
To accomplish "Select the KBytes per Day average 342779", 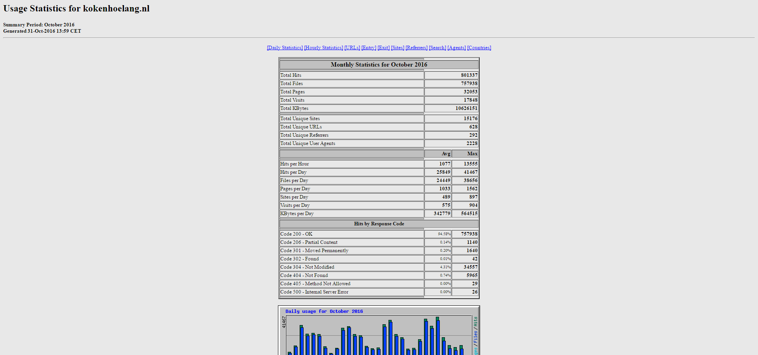I will [442, 214].
